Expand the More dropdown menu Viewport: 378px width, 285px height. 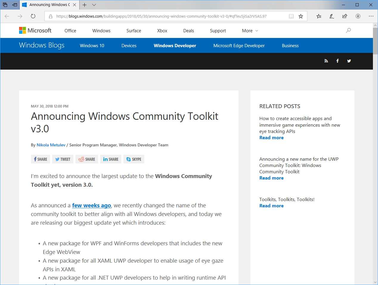point(250,31)
